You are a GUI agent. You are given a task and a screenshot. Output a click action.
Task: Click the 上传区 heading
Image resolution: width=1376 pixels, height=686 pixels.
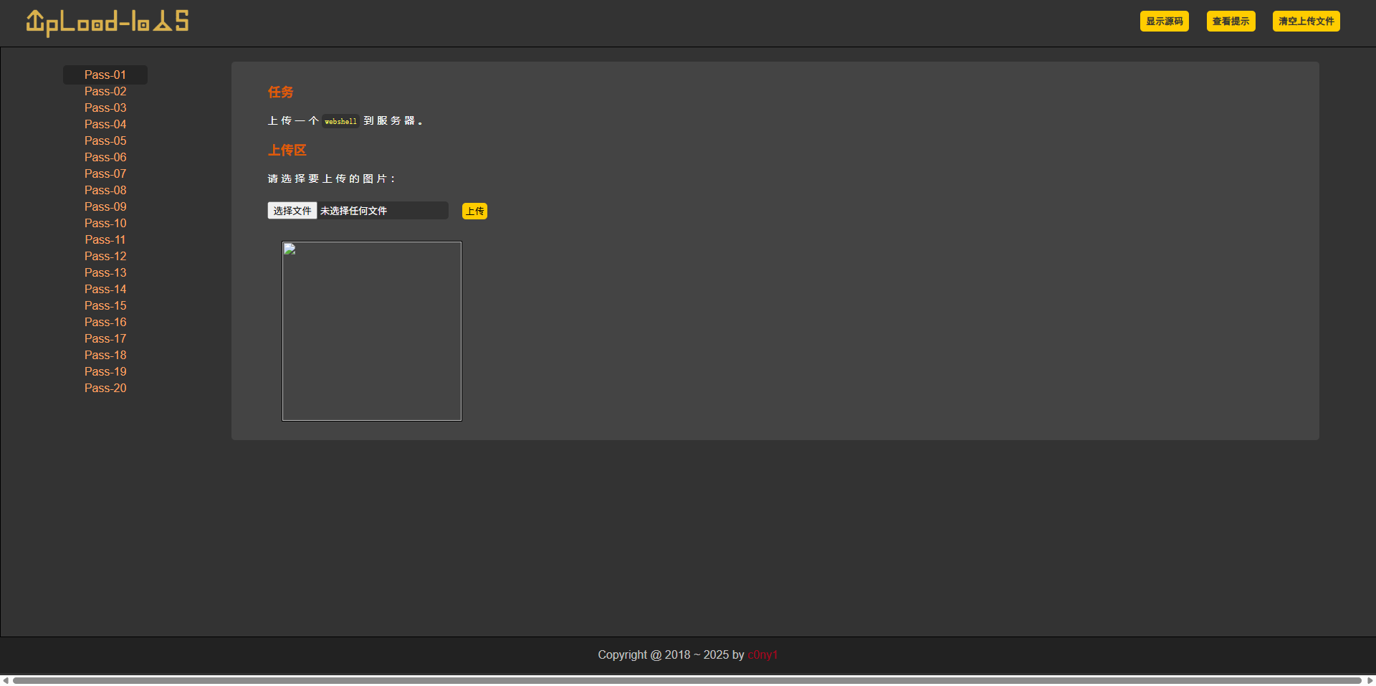pos(287,150)
